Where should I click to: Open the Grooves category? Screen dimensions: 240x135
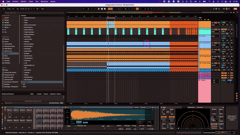pos(7,60)
